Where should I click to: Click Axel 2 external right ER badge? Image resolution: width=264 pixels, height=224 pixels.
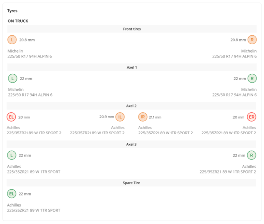[x=252, y=117]
